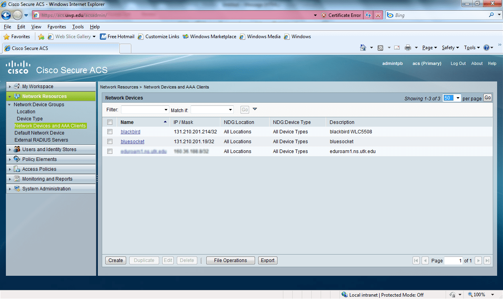Open the File menu

(x=7, y=27)
